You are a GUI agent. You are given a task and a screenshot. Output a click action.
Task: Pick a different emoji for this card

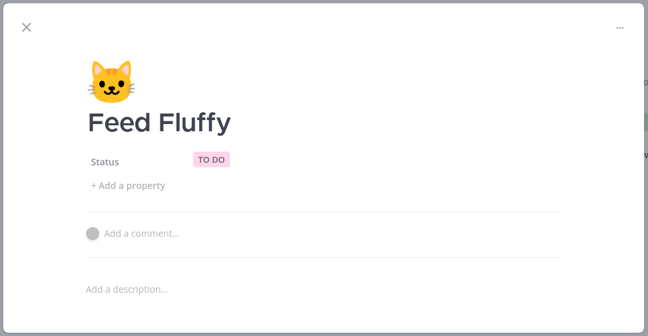click(111, 82)
